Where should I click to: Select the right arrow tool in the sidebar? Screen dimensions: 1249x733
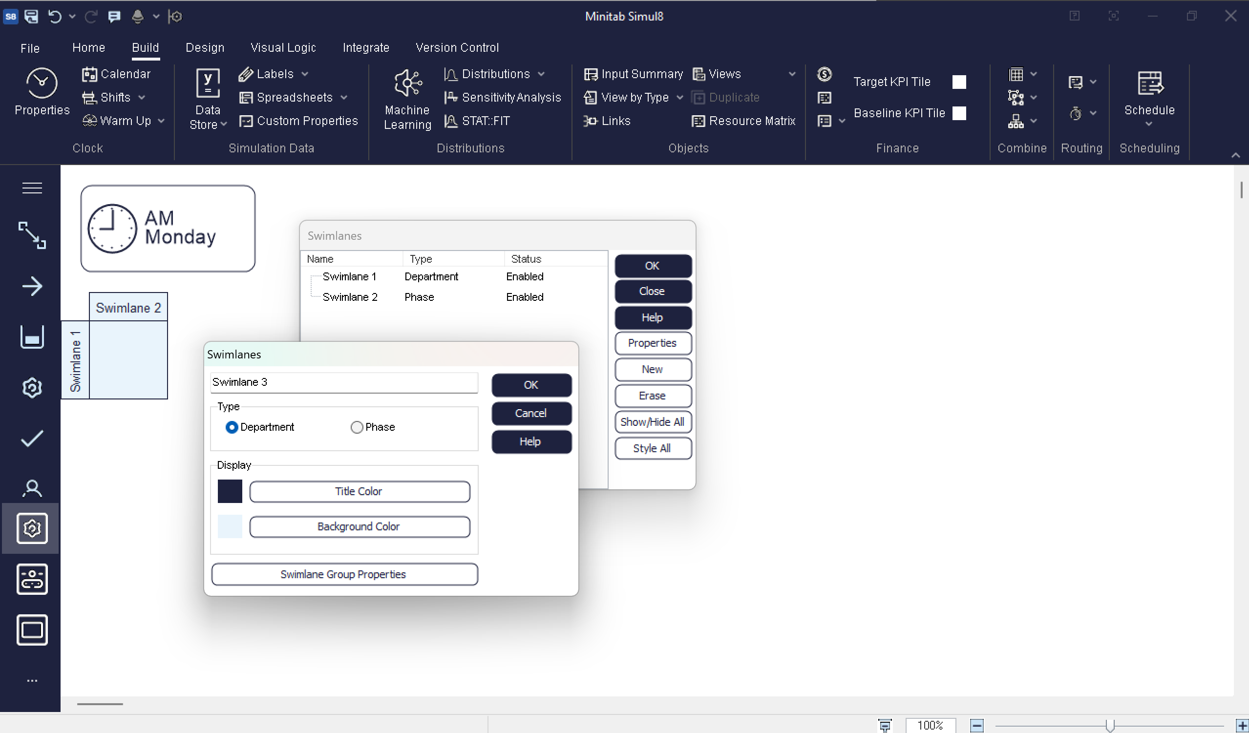(32, 287)
